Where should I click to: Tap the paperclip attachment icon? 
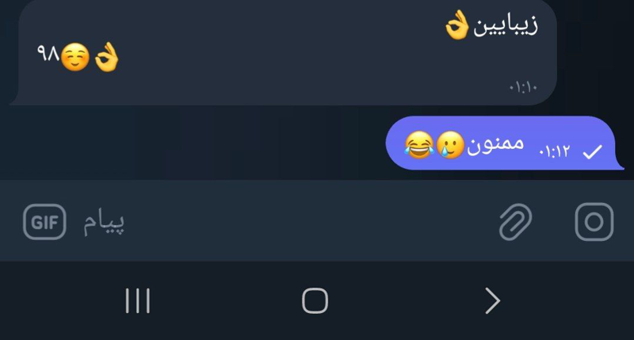point(515,222)
